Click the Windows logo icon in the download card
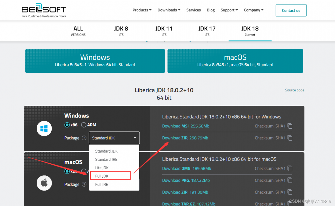The width and height of the screenshot is (335, 206). click(44, 129)
